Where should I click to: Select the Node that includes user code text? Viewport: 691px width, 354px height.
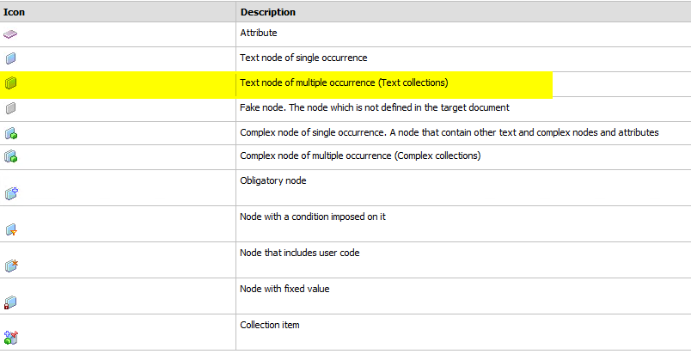[300, 253]
